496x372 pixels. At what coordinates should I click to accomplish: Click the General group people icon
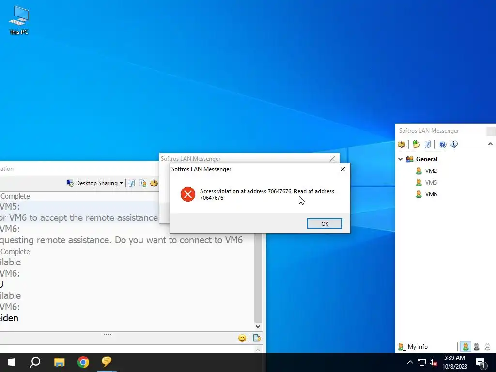[410, 159]
